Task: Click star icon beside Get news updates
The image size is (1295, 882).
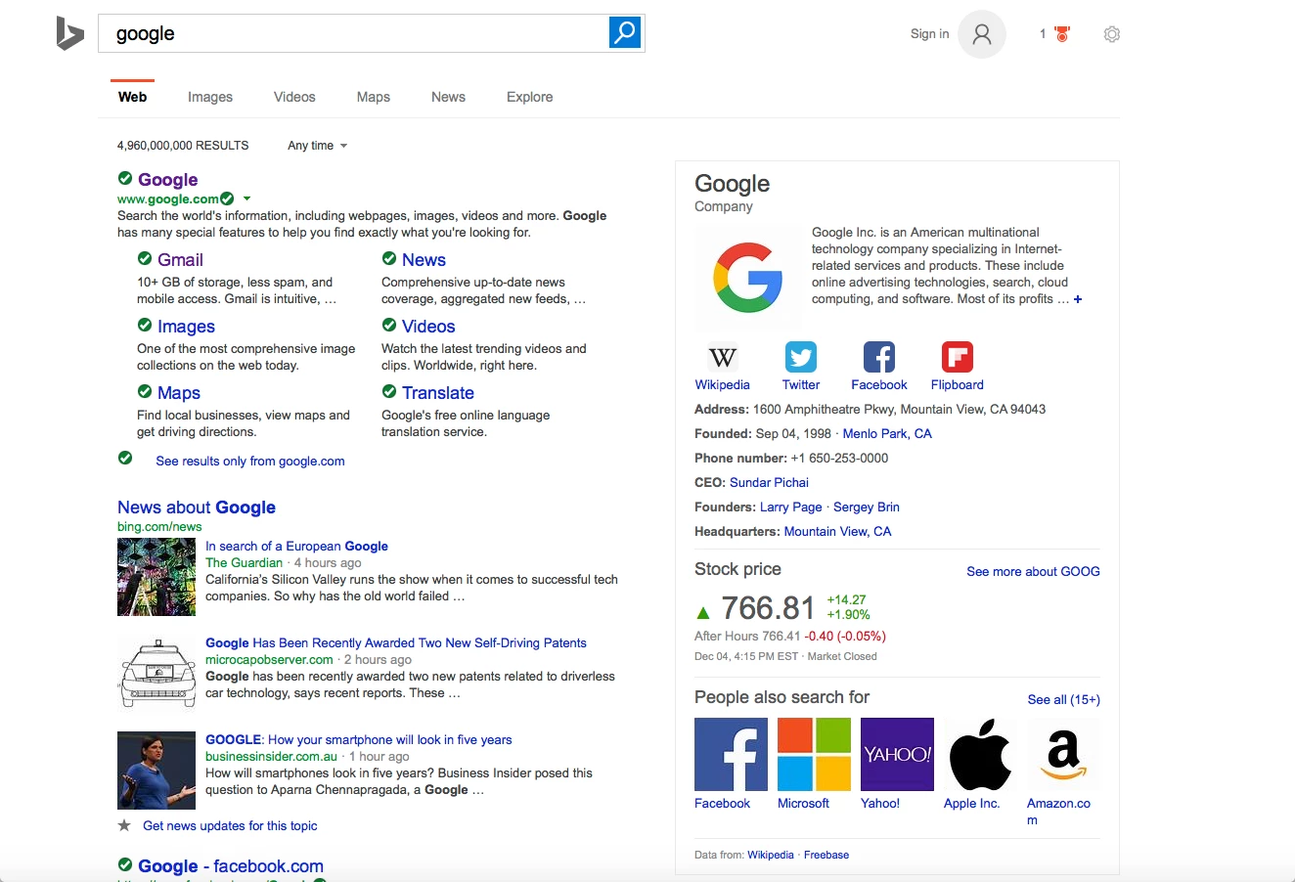Action: click(x=124, y=825)
